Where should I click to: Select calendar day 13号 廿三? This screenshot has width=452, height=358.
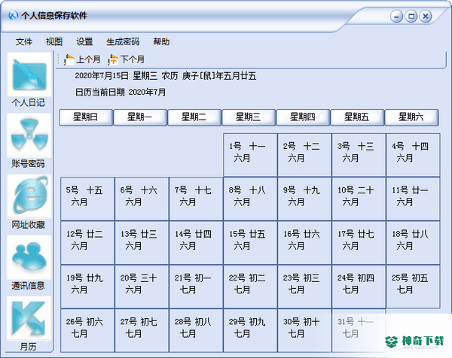[142, 243]
